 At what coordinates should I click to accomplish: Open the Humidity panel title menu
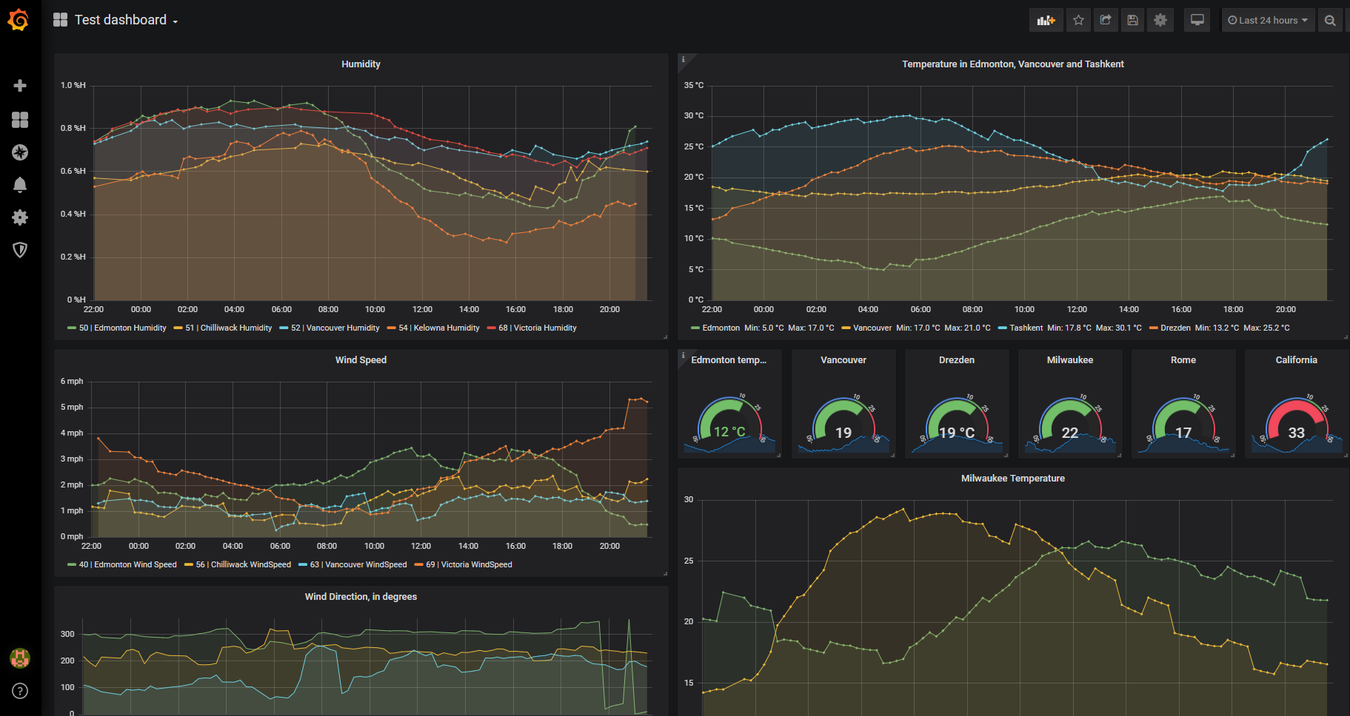pyautogui.click(x=361, y=64)
